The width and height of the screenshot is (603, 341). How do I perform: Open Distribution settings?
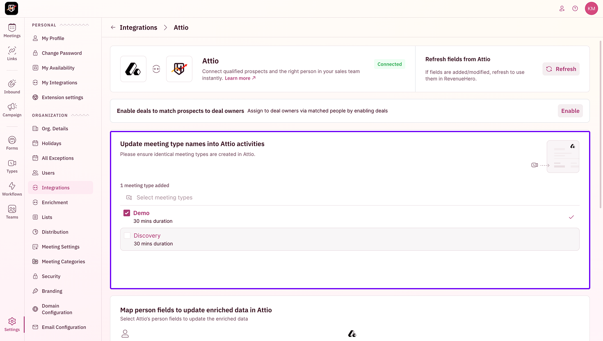(61, 232)
